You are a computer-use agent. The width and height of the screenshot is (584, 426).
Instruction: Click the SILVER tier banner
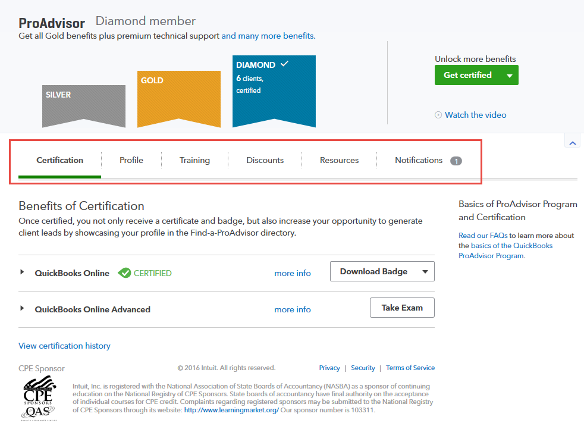coord(84,106)
